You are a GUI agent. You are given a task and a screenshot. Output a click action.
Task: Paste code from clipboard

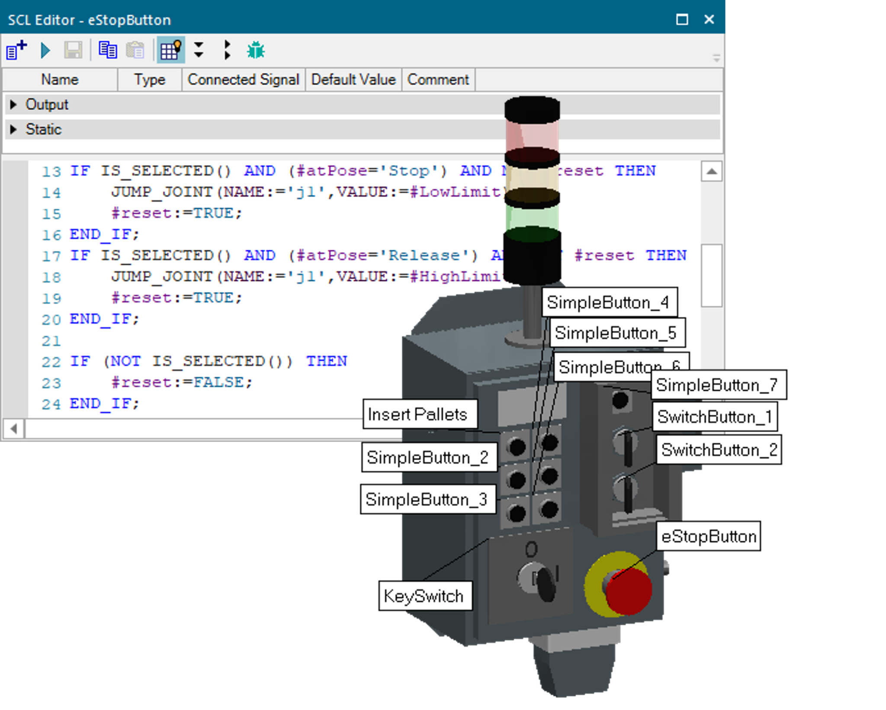tap(135, 51)
